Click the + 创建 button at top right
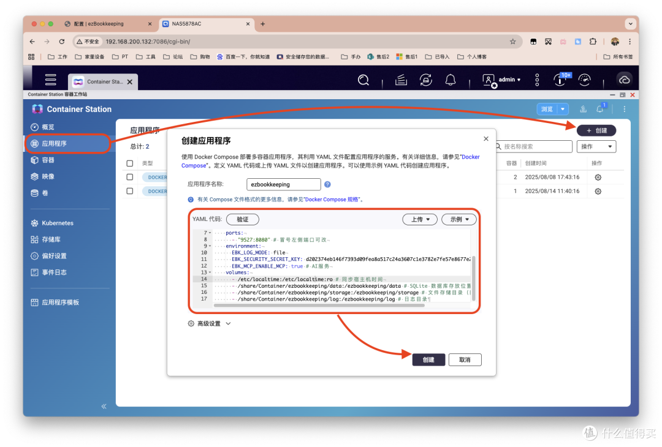 596,130
